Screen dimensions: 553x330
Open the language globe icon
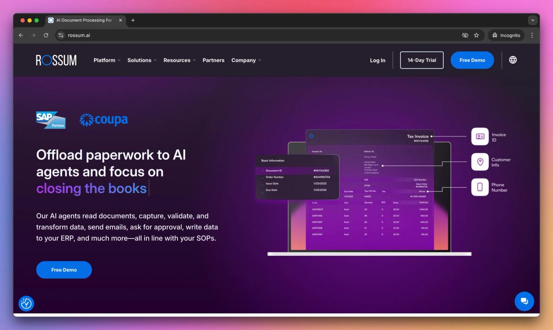pyautogui.click(x=513, y=60)
